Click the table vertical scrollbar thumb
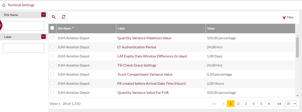 297,47
